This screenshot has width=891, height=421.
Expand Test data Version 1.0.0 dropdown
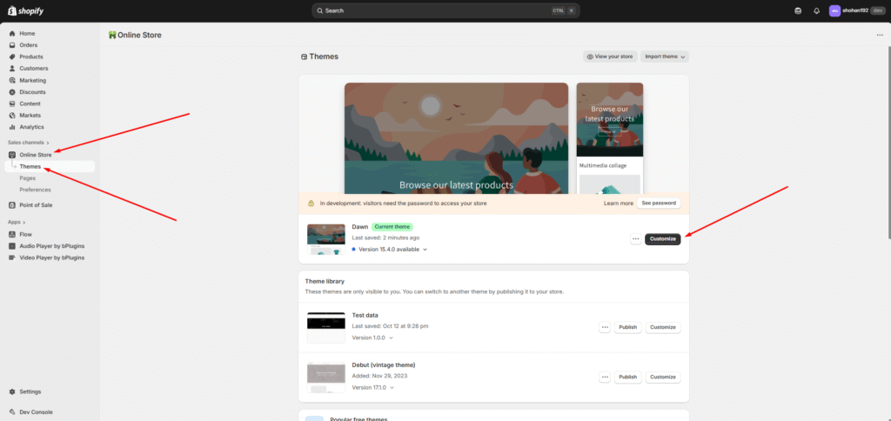tap(373, 337)
